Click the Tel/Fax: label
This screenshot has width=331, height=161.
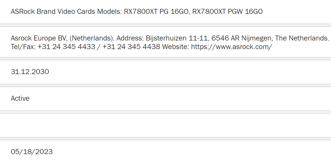tap(23, 47)
